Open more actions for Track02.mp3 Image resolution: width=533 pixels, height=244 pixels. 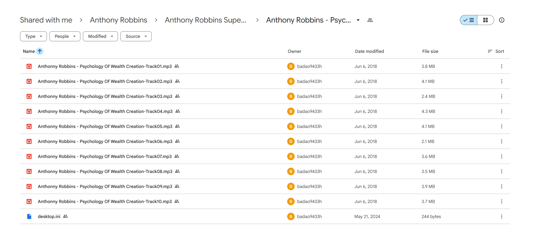click(x=502, y=81)
